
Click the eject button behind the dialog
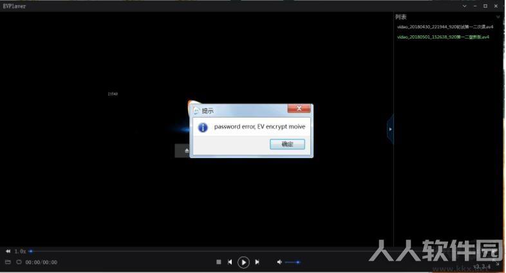(x=183, y=151)
